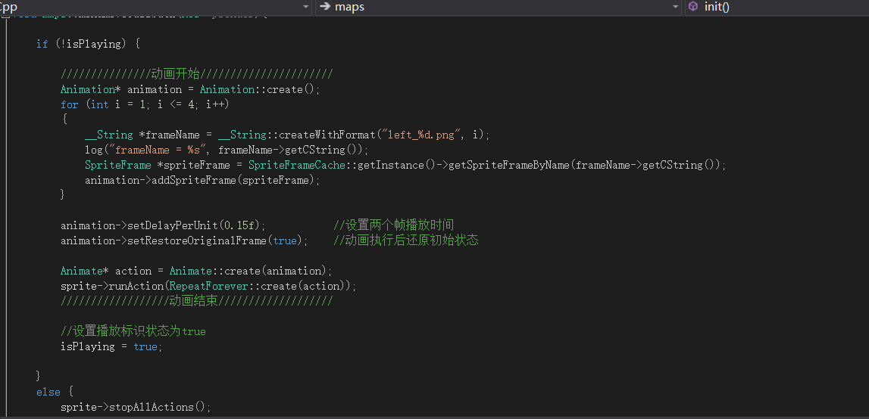Click the 'Animation* animation = Animation::create();' line
869x419 pixels.
pyautogui.click(x=190, y=89)
